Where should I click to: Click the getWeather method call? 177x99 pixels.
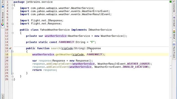click(63, 54)
